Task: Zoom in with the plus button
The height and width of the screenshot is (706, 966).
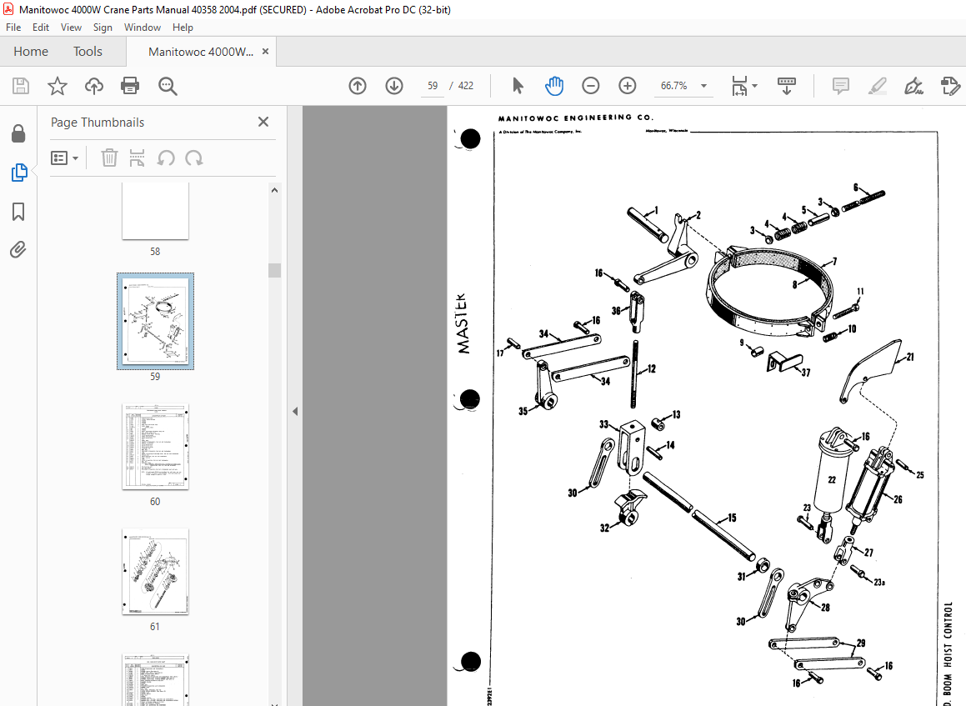Action: pyautogui.click(x=627, y=86)
